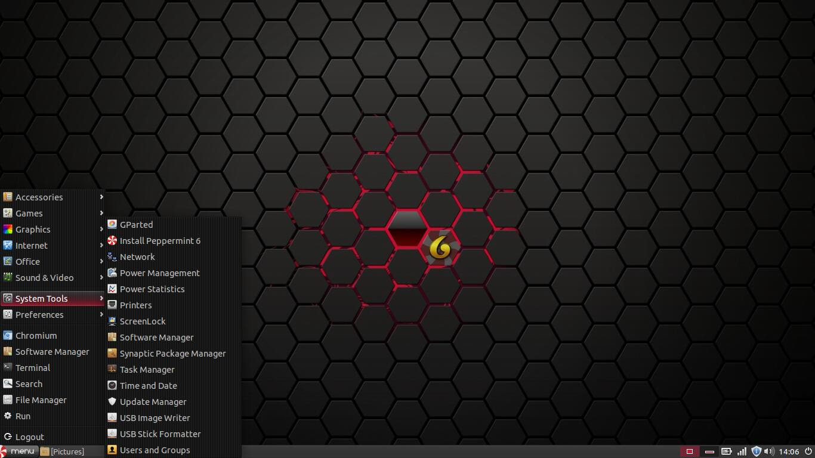The width and height of the screenshot is (815, 458).
Task: Open USB Stick Formatter
Action: [173, 434]
